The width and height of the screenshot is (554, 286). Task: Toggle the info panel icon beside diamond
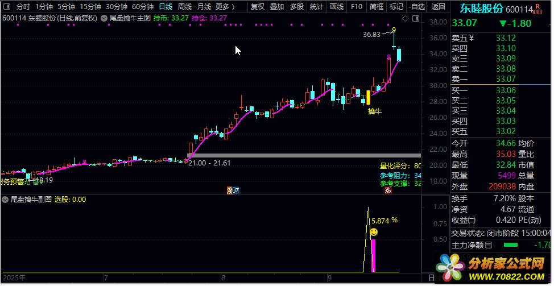tap(416, 18)
